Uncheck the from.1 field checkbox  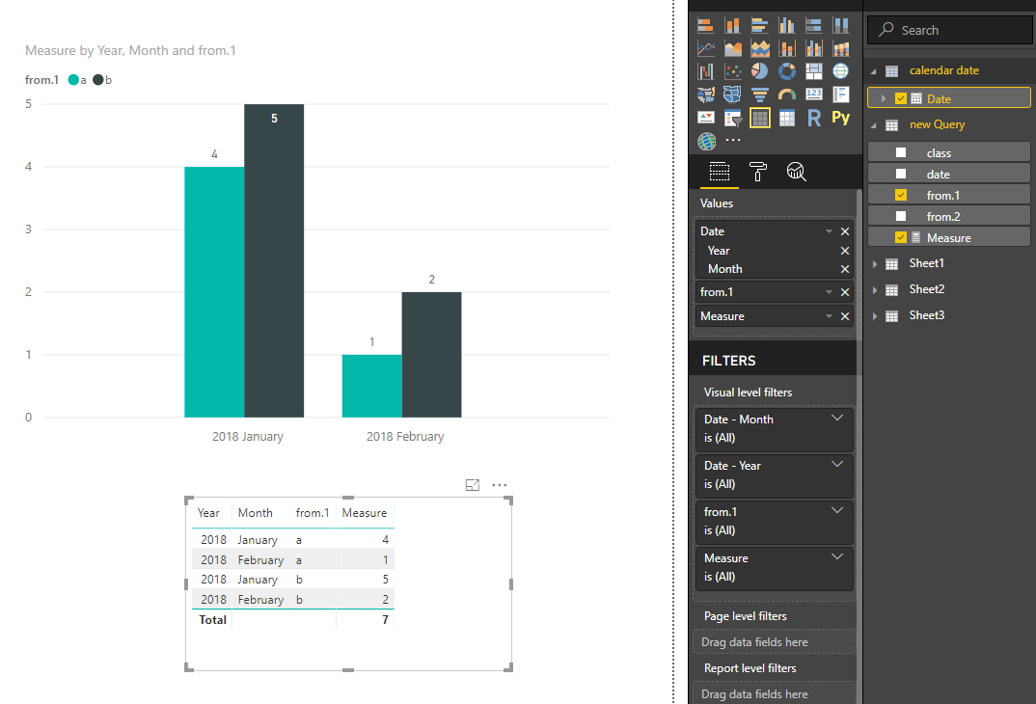(x=901, y=195)
